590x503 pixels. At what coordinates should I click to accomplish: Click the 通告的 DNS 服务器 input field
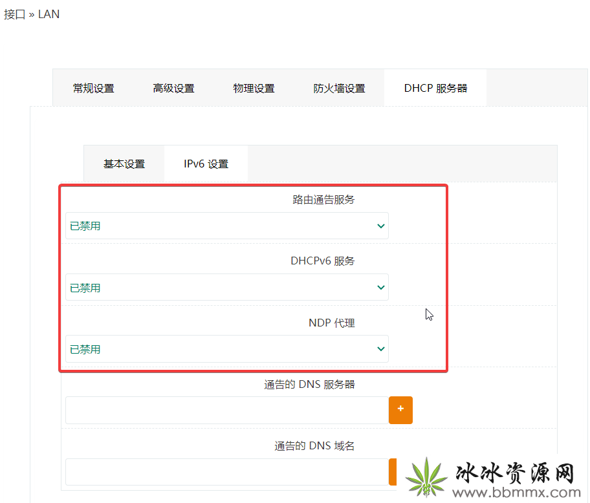click(x=227, y=410)
